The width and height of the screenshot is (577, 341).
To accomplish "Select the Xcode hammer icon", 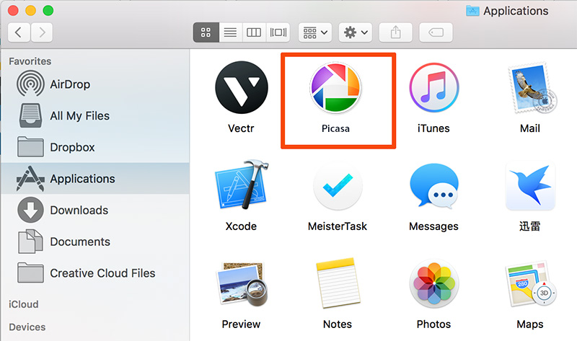I will [242, 185].
